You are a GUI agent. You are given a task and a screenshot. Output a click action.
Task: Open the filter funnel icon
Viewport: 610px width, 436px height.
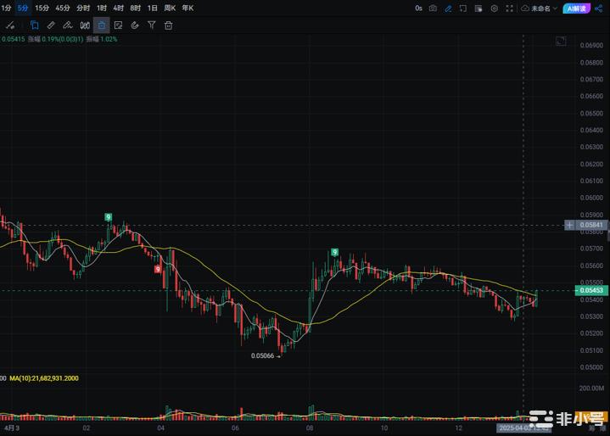tap(151, 25)
